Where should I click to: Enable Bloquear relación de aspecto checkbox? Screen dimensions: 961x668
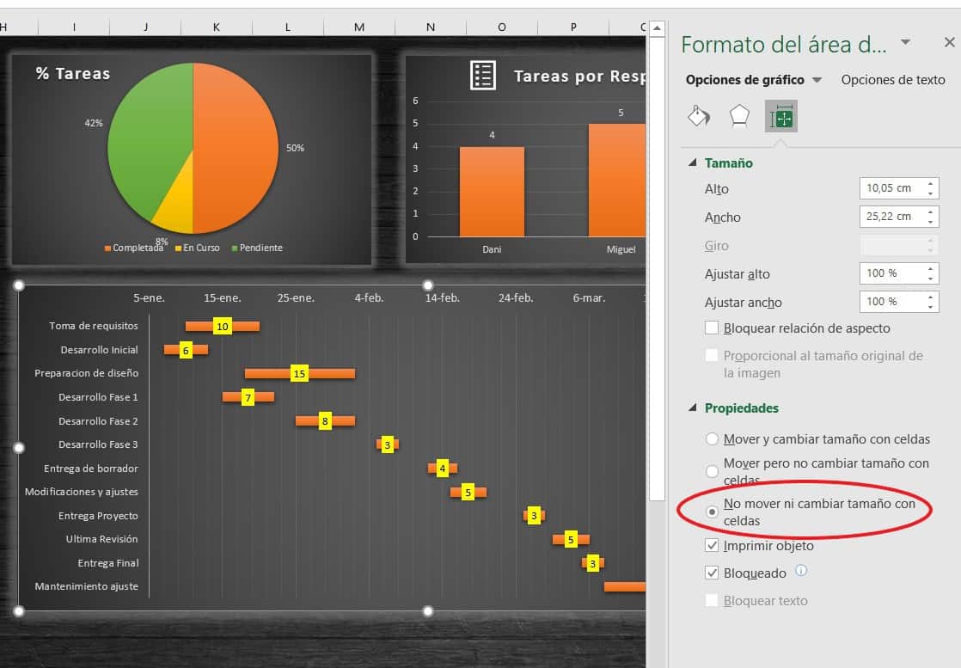712,328
